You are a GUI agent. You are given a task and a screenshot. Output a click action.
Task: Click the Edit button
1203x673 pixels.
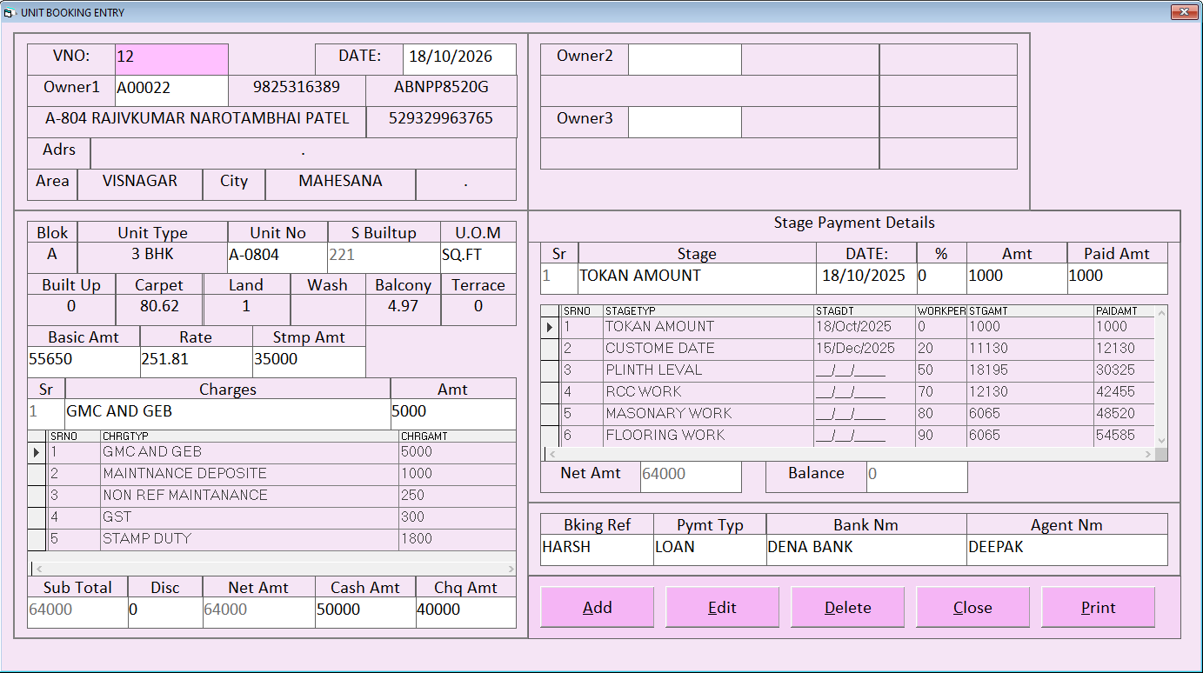722,607
